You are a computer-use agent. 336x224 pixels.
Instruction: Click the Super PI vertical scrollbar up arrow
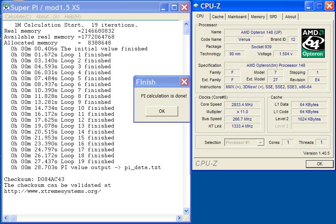click(x=186, y=24)
